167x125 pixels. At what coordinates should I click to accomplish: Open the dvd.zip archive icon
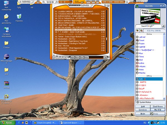coord(6,83)
